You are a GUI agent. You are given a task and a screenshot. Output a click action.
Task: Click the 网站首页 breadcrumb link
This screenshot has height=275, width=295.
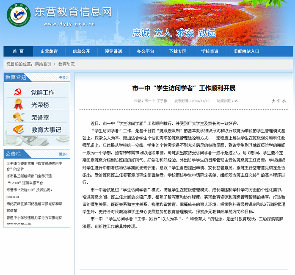(x=43, y=64)
